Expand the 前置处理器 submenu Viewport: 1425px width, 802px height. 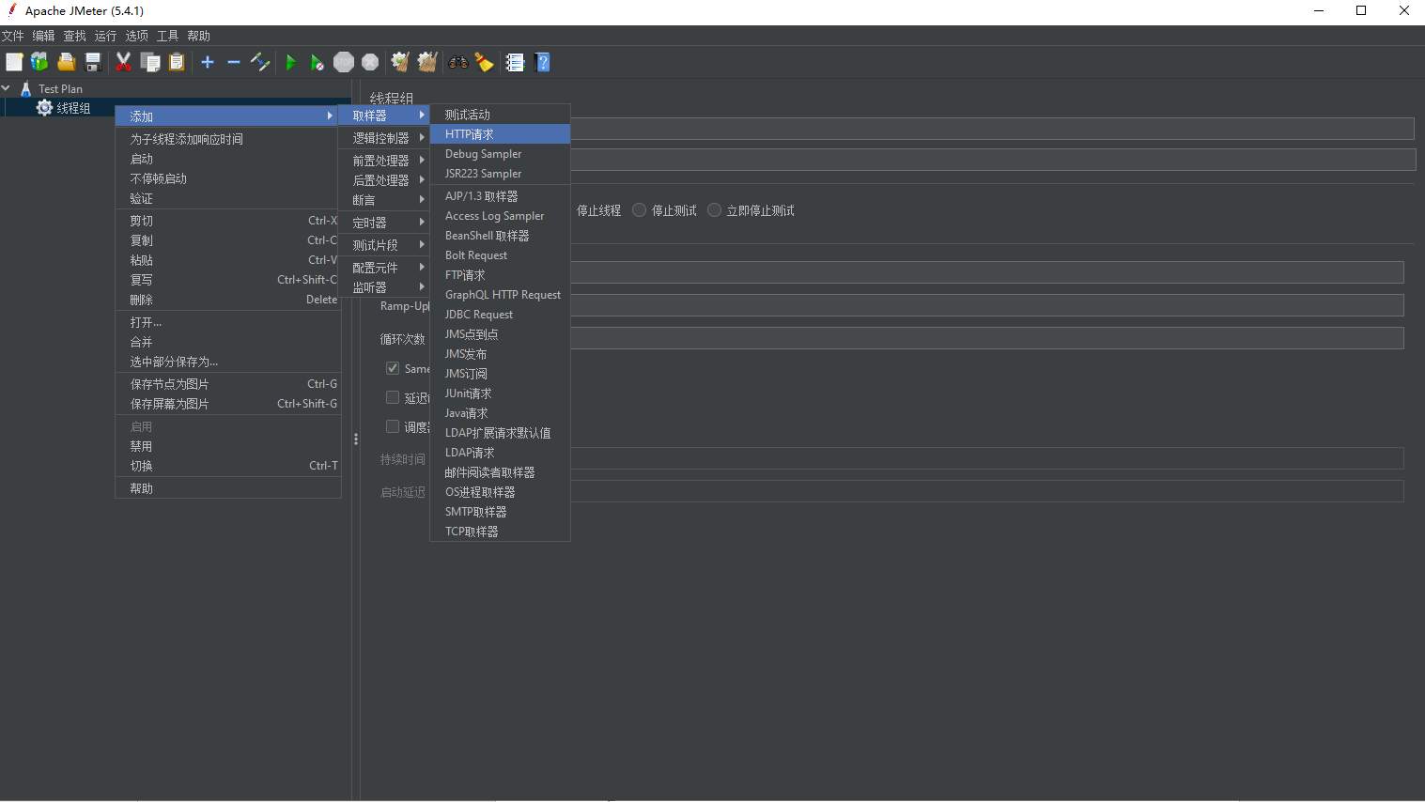(x=384, y=161)
